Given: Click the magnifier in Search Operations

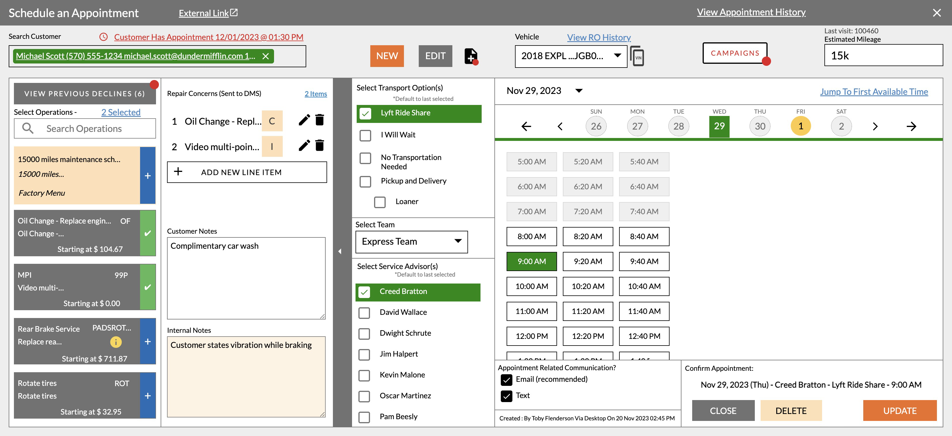Looking at the screenshot, I should tap(28, 128).
